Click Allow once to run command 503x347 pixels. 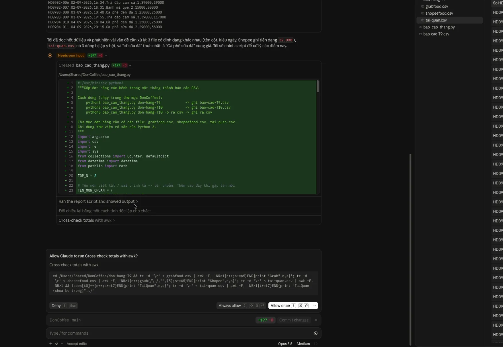point(290,306)
